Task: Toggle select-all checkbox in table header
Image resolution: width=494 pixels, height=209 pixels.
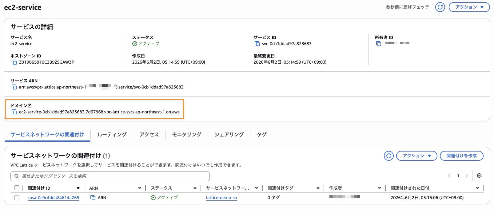Action: coord(17,188)
